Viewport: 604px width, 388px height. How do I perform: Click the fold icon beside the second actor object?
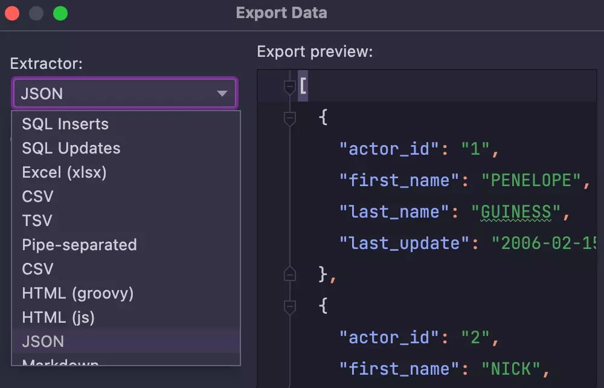[x=289, y=307]
